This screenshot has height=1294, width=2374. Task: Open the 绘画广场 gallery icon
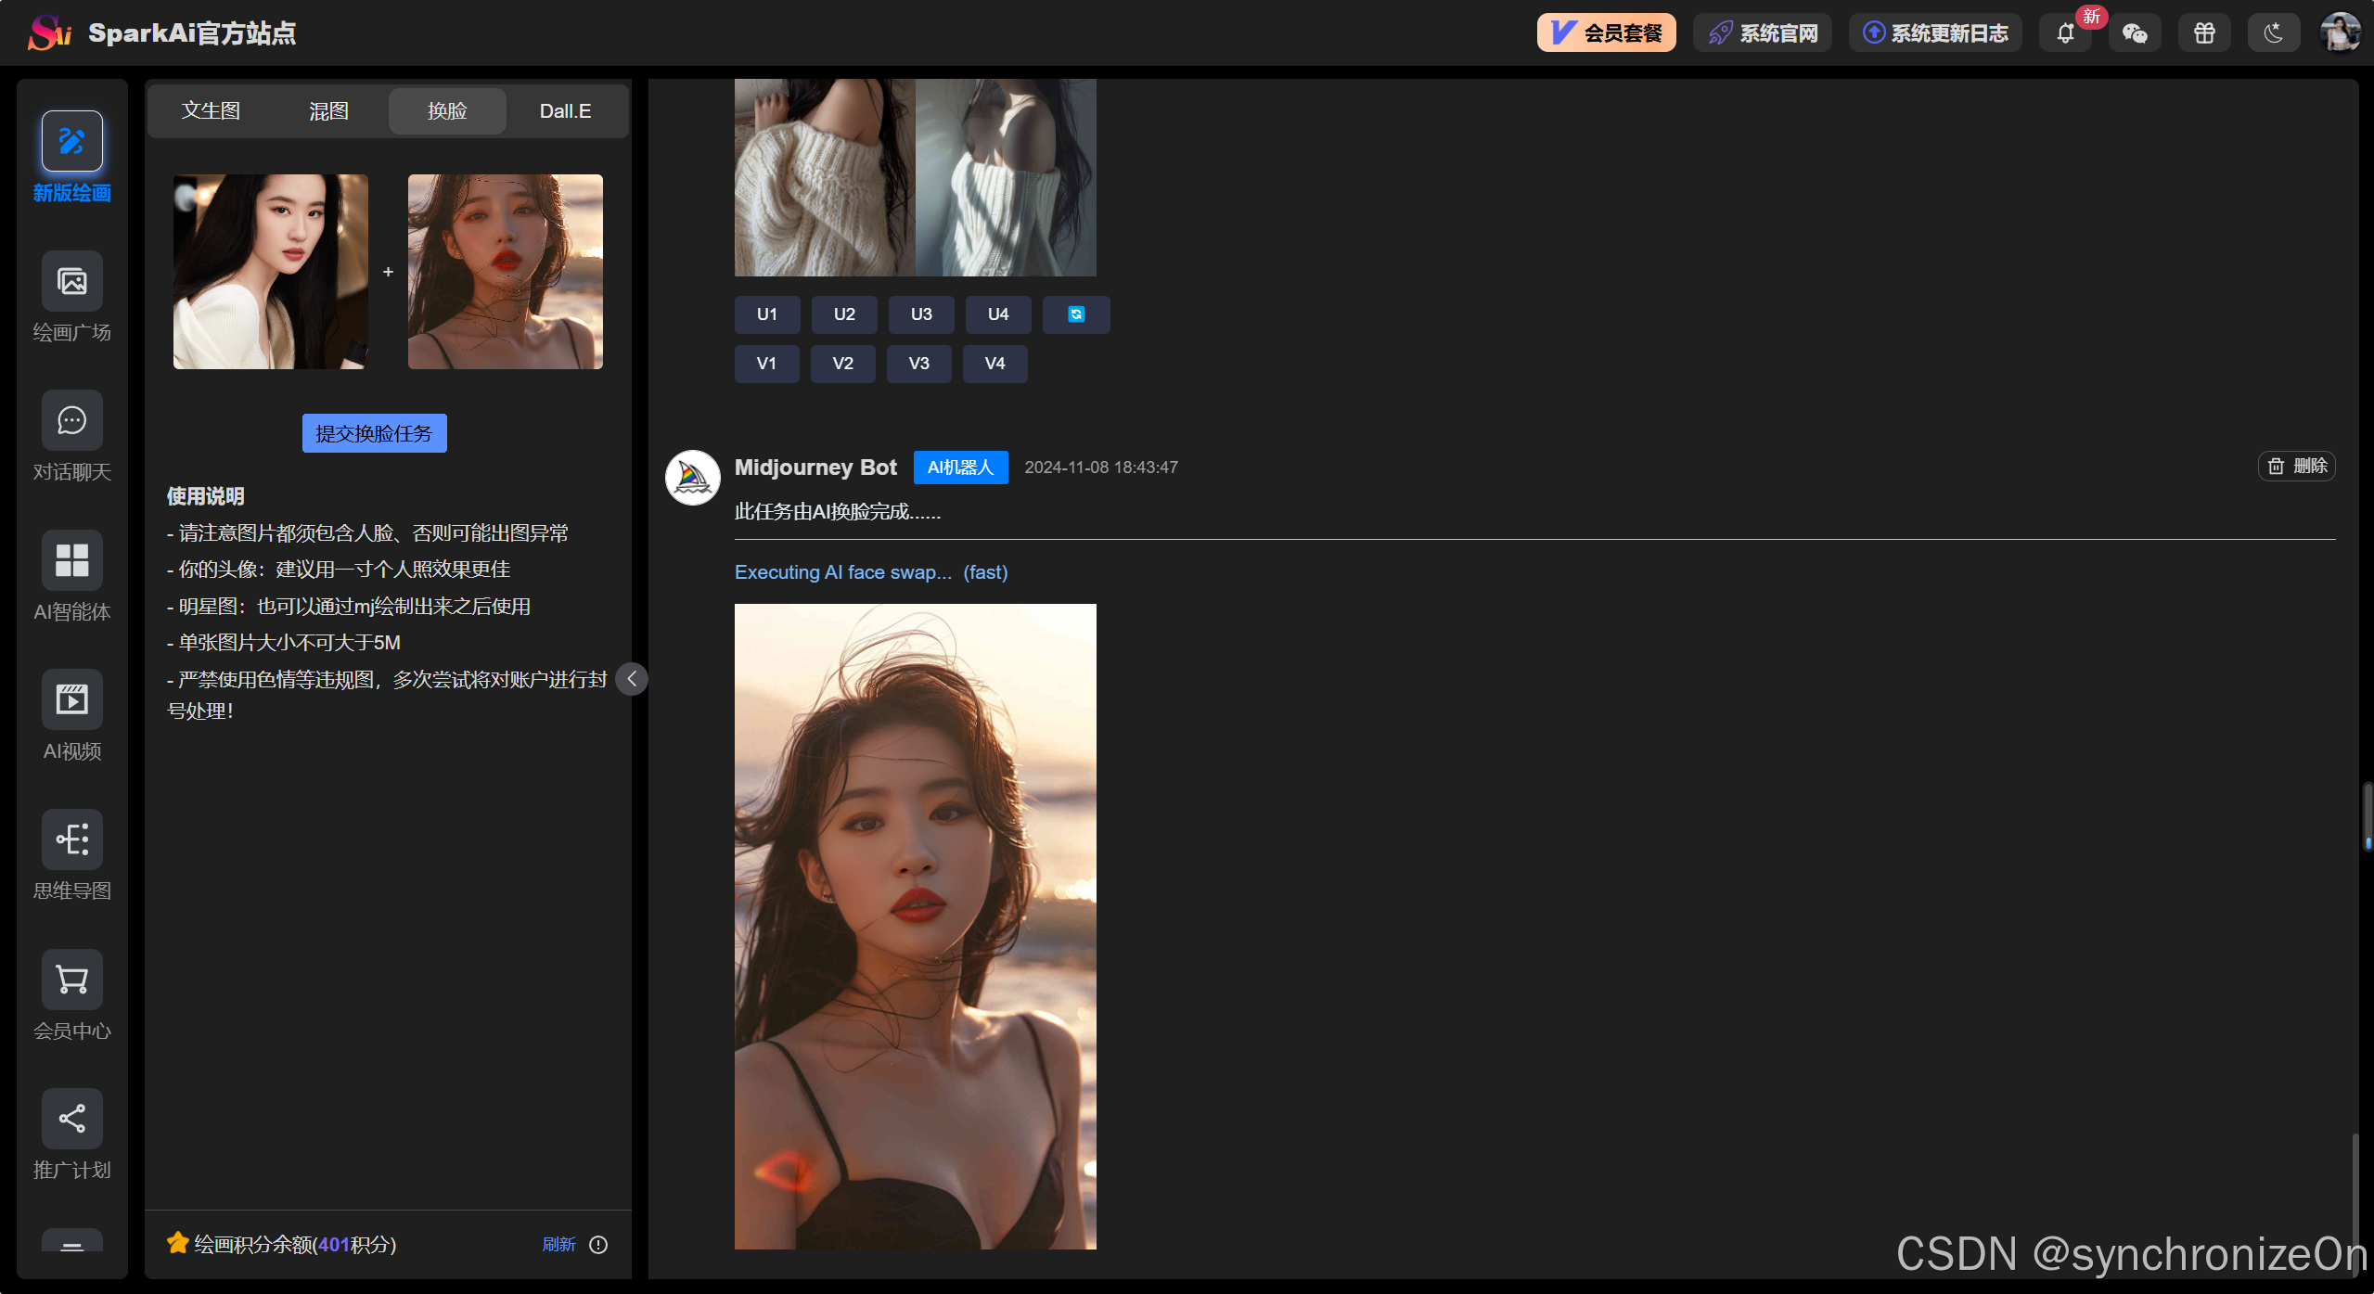click(x=71, y=281)
